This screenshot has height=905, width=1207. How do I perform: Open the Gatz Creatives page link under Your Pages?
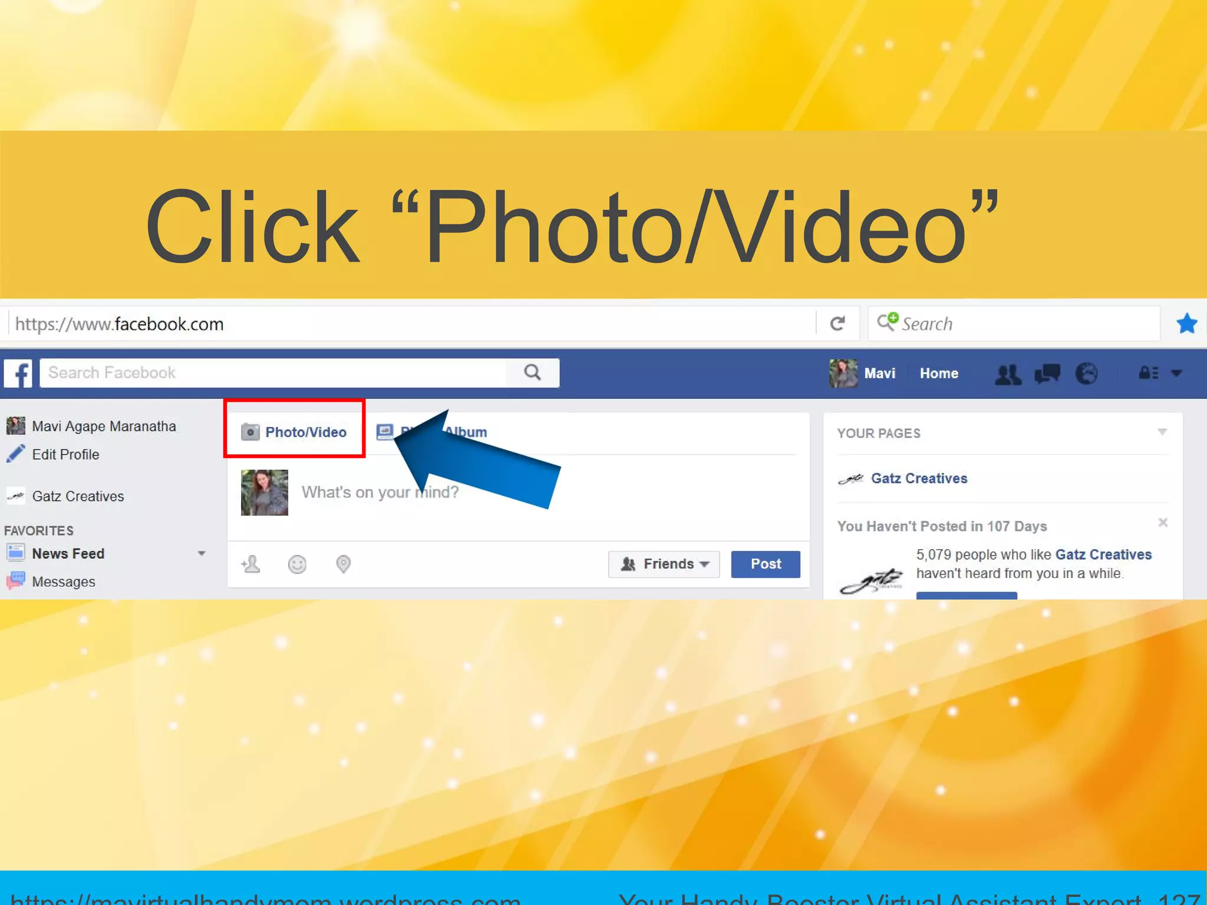919,478
